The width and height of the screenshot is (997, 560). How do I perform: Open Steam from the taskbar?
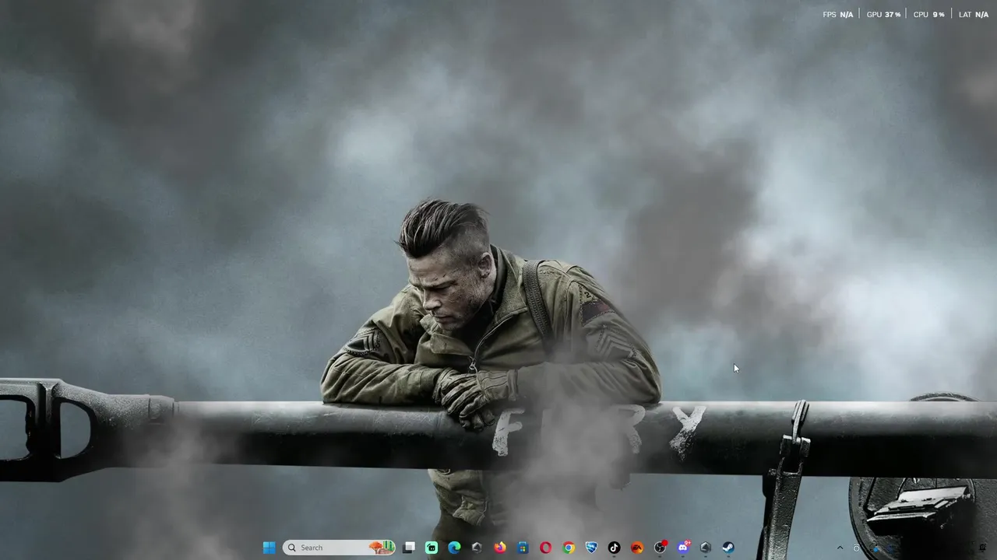(728, 548)
